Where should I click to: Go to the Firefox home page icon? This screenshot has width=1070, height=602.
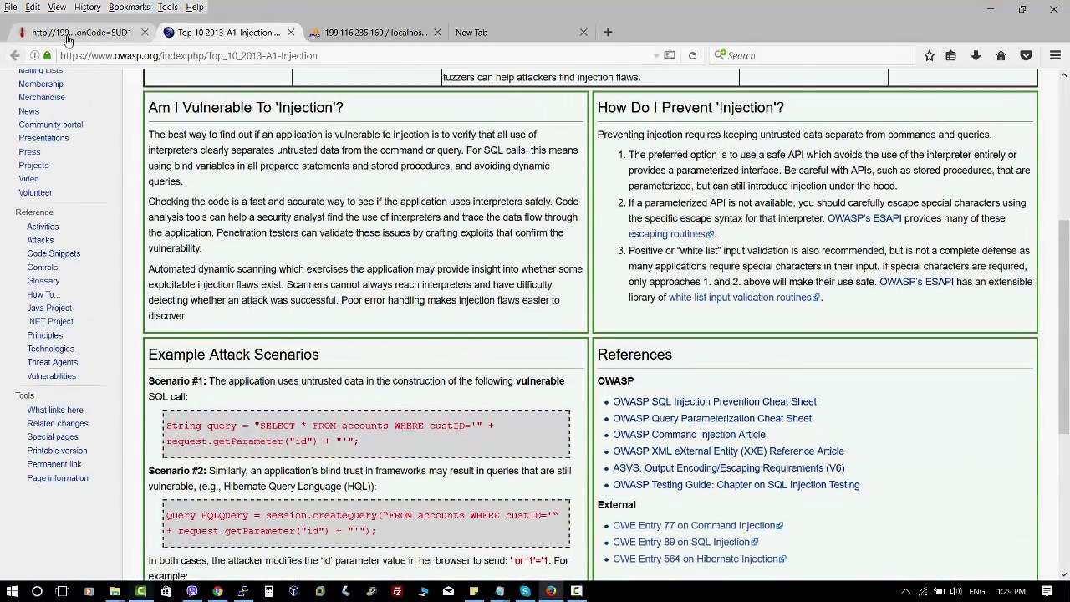pyautogui.click(x=1001, y=55)
